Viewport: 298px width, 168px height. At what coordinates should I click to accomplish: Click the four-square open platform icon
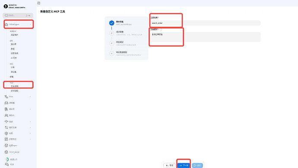coord(6,139)
